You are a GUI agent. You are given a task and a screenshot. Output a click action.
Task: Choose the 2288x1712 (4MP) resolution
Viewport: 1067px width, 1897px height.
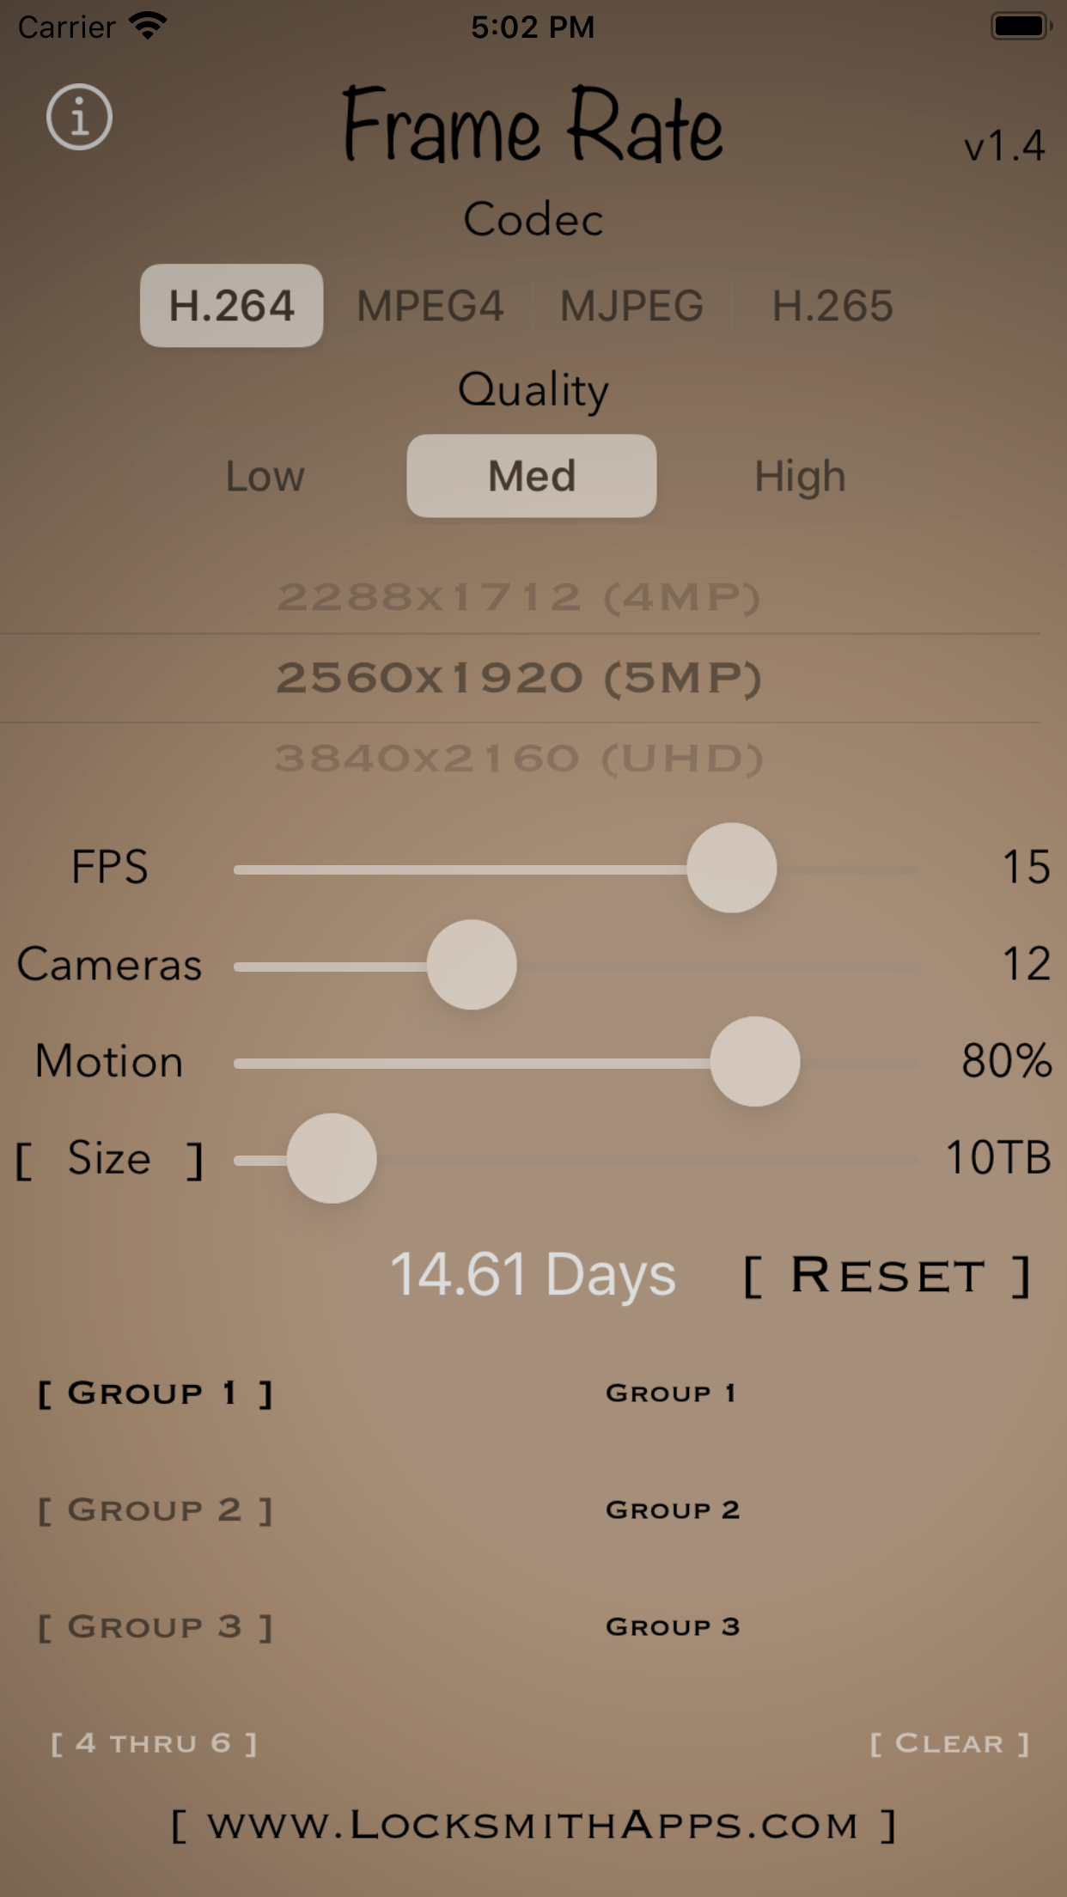pyautogui.click(x=521, y=596)
